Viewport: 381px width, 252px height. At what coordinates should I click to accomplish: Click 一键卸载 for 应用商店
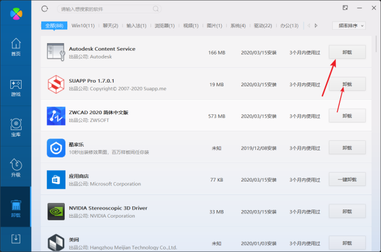coord(347,180)
